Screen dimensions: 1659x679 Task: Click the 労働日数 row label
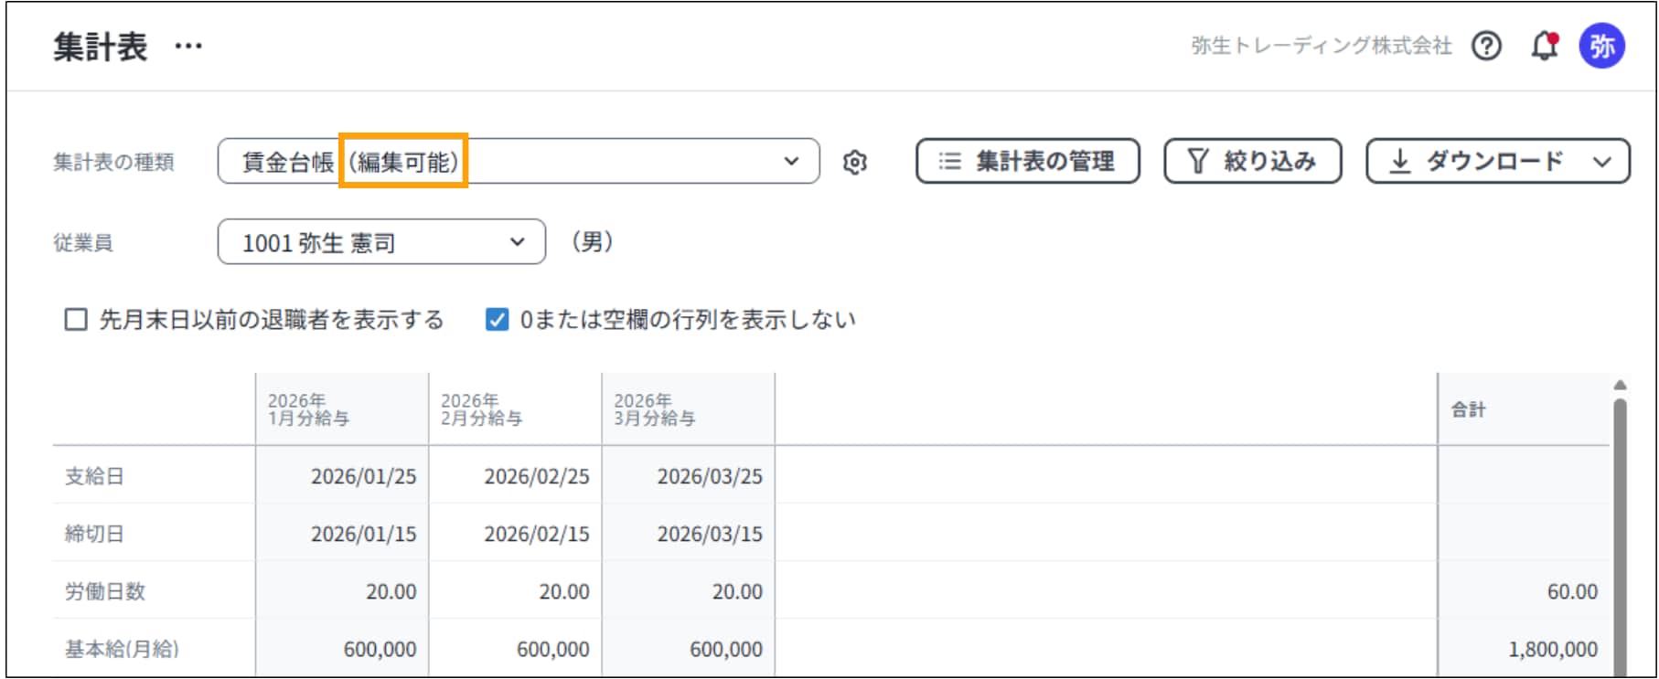105,591
